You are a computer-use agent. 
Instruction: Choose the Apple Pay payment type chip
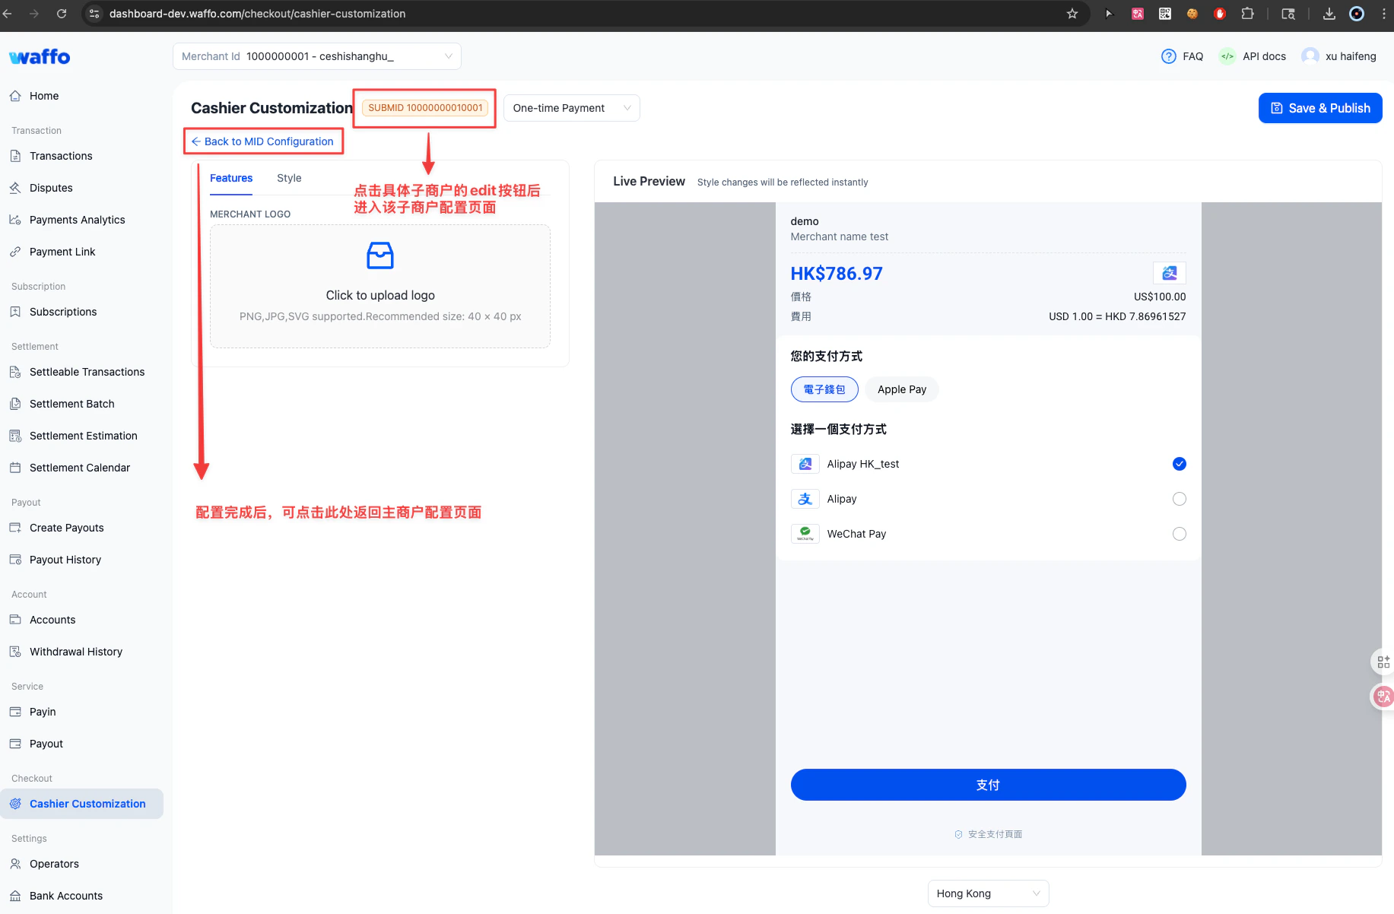click(x=902, y=389)
